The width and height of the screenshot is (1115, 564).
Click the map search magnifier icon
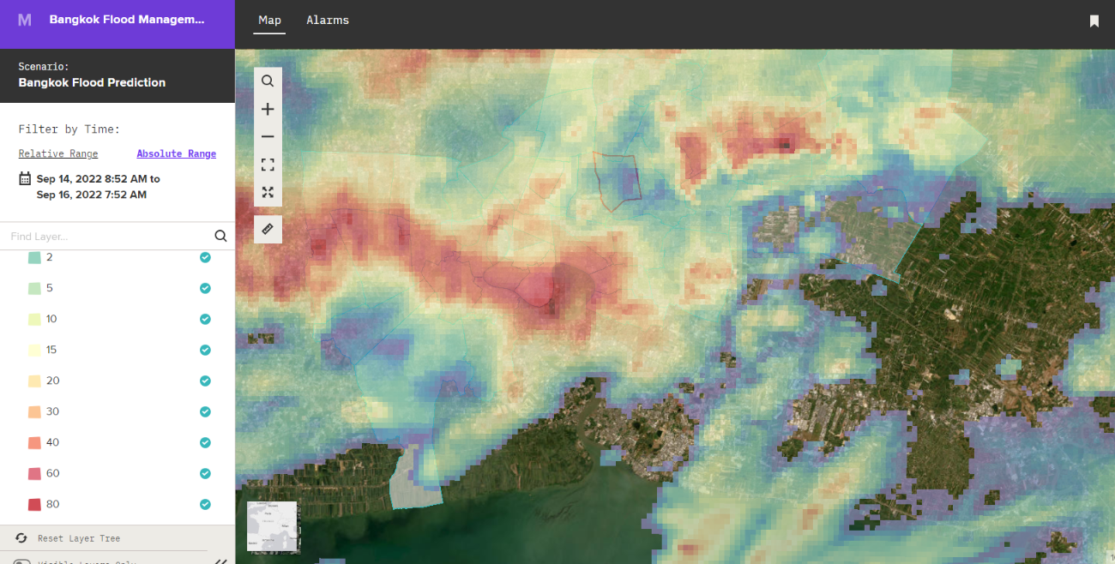[268, 81]
